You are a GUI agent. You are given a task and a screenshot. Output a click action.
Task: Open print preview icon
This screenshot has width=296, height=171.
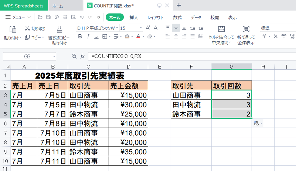pos(73,17)
